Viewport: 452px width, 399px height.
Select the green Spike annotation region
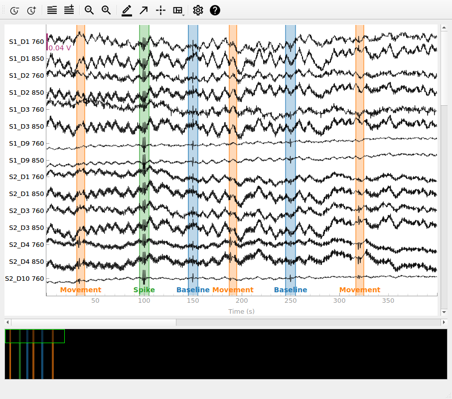pyautogui.click(x=144, y=150)
